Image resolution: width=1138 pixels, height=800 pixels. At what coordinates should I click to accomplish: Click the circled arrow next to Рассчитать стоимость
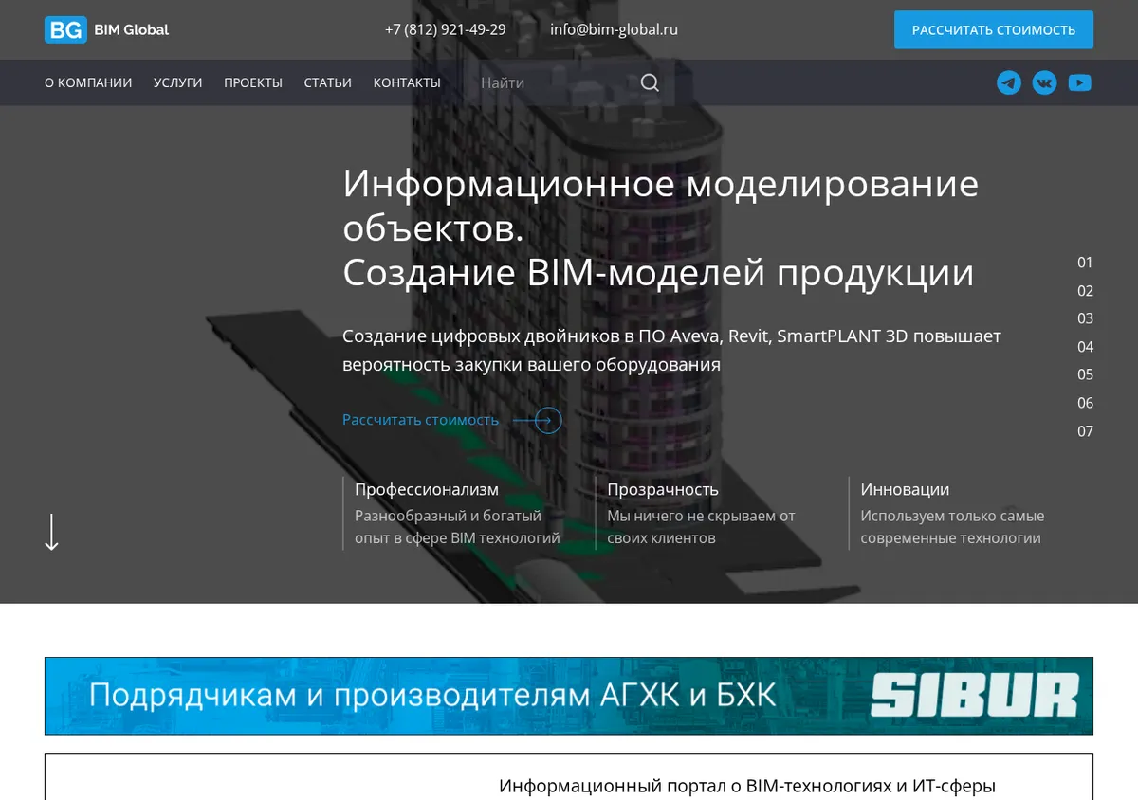coord(548,420)
